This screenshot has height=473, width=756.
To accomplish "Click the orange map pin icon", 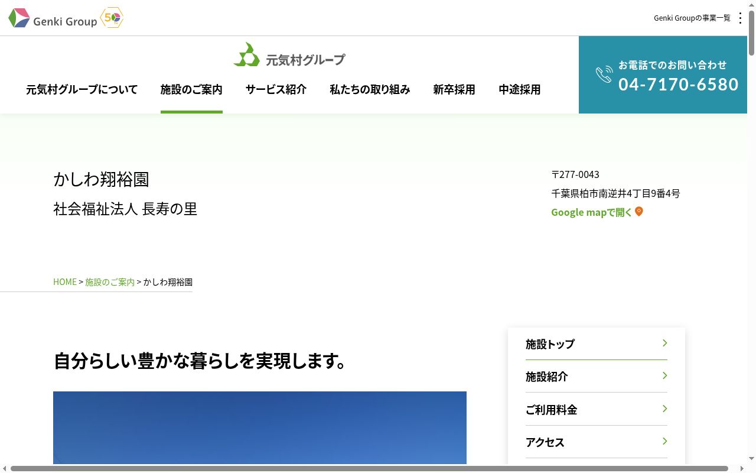I will (639, 212).
